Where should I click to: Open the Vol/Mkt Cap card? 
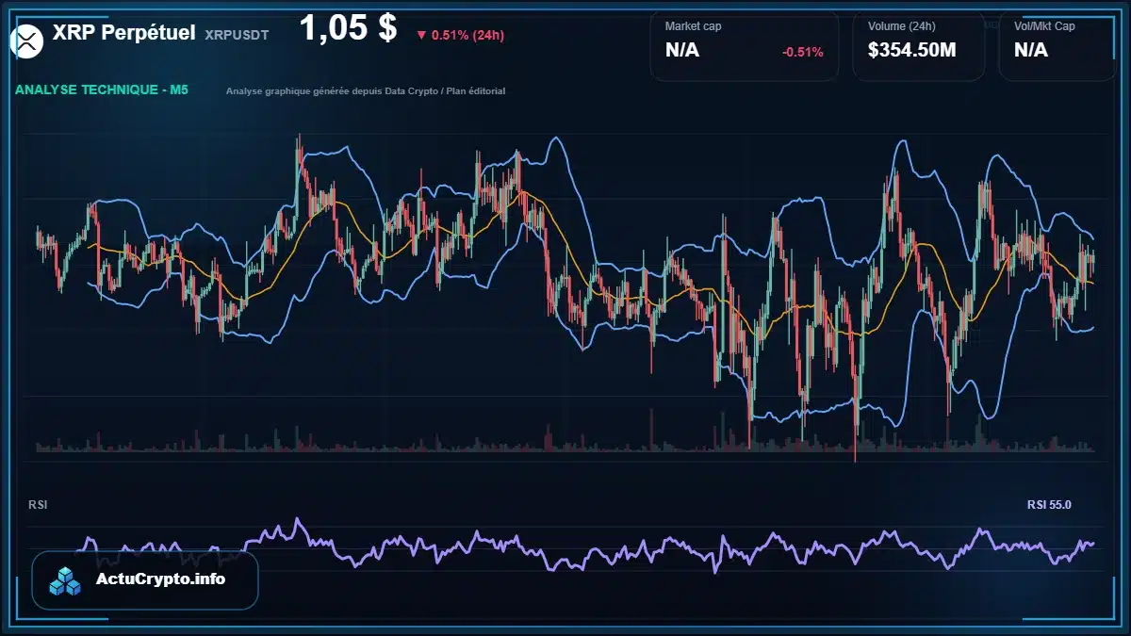coord(1057,45)
